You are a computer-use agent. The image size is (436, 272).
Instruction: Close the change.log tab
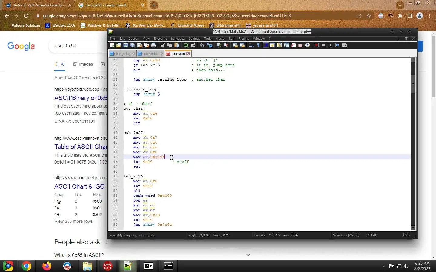[134, 54]
